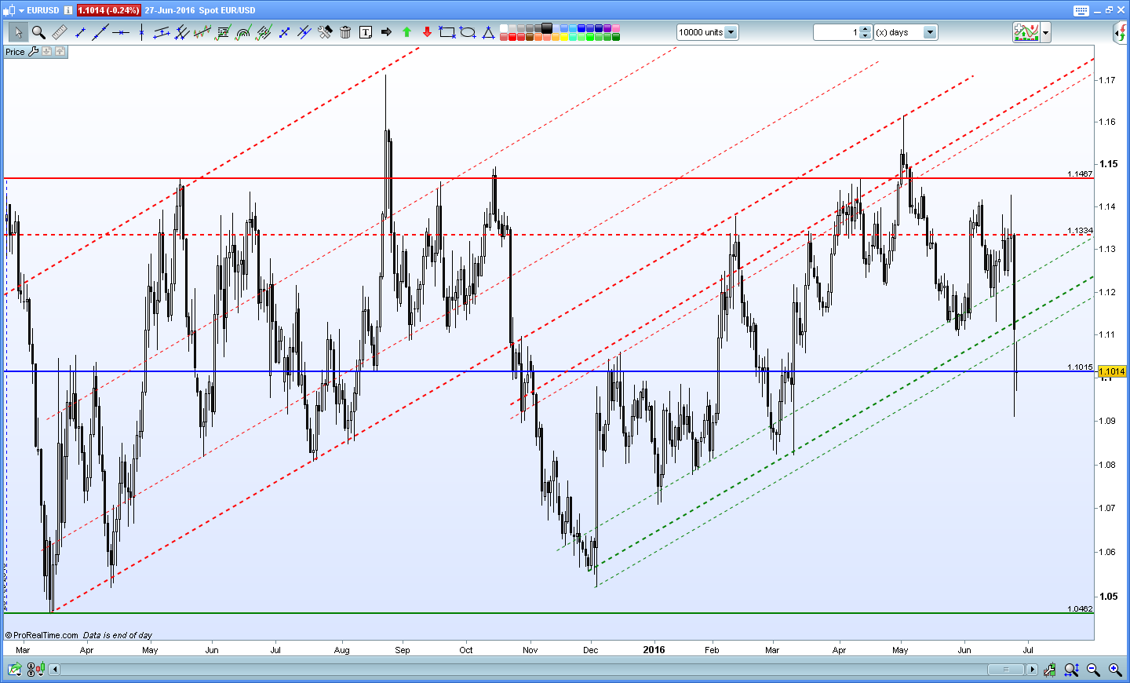Click the zoom in magnifier at bottom right
This screenshot has width=1130, height=683.
[1115, 670]
